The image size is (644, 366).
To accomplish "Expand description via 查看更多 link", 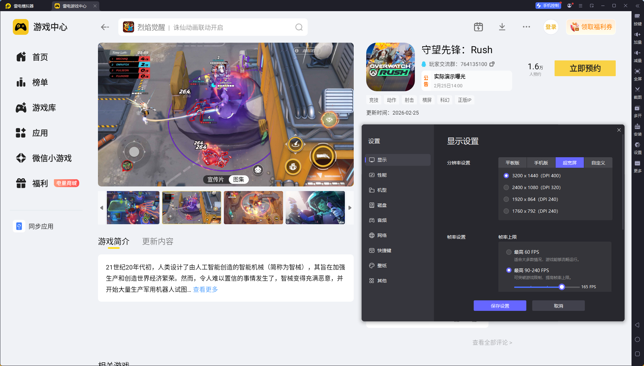I will [x=205, y=289].
